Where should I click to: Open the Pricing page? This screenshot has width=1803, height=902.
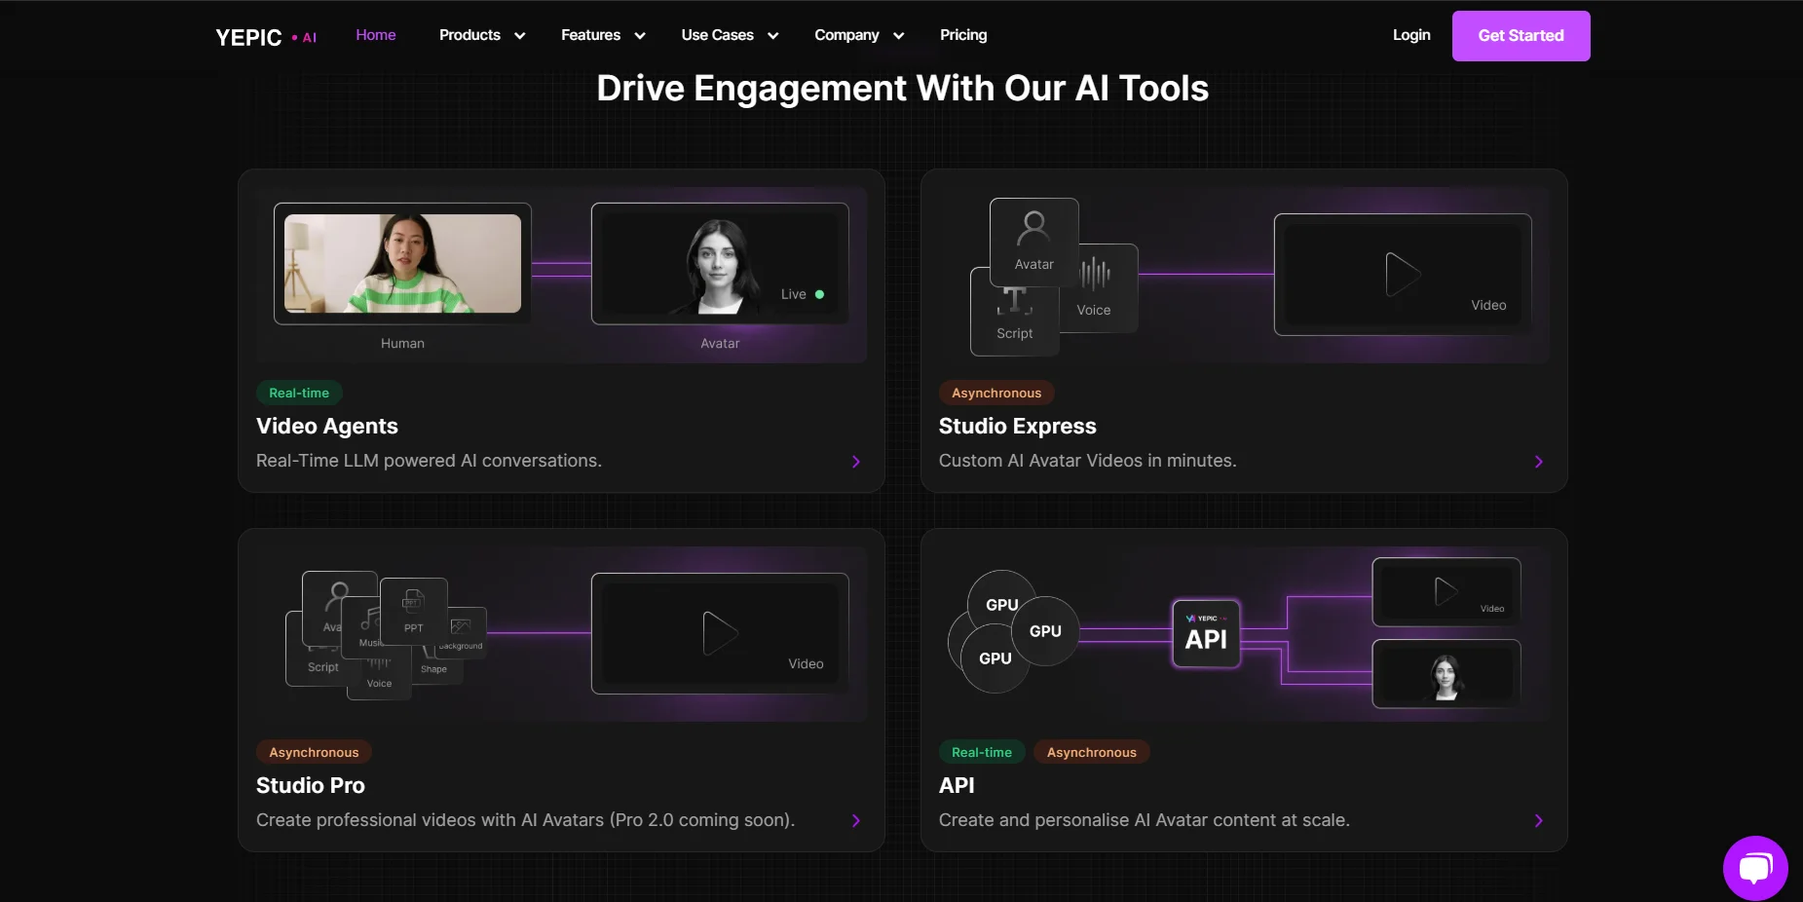click(962, 35)
